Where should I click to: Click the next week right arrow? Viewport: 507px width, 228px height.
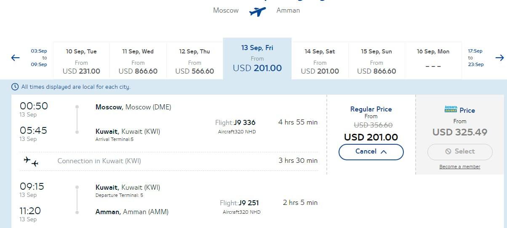(x=499, y=58)
